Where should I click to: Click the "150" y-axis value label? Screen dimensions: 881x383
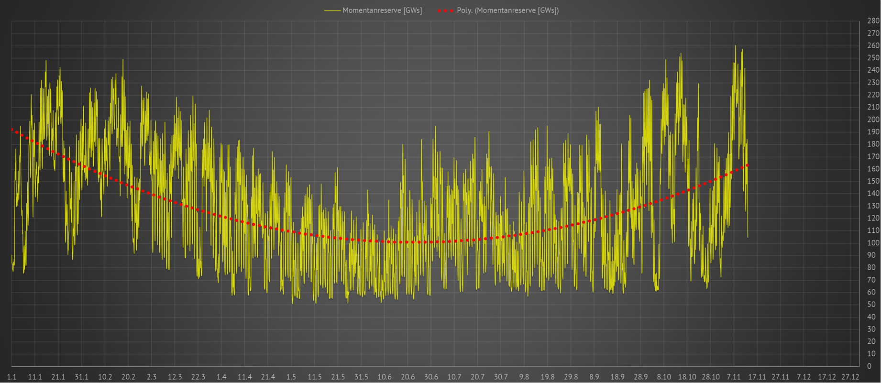[873, 181]
